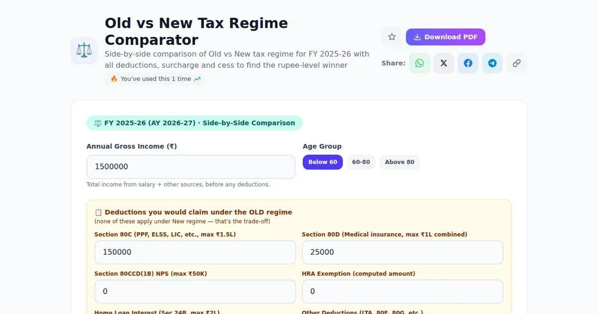Download PDF button

446,37
